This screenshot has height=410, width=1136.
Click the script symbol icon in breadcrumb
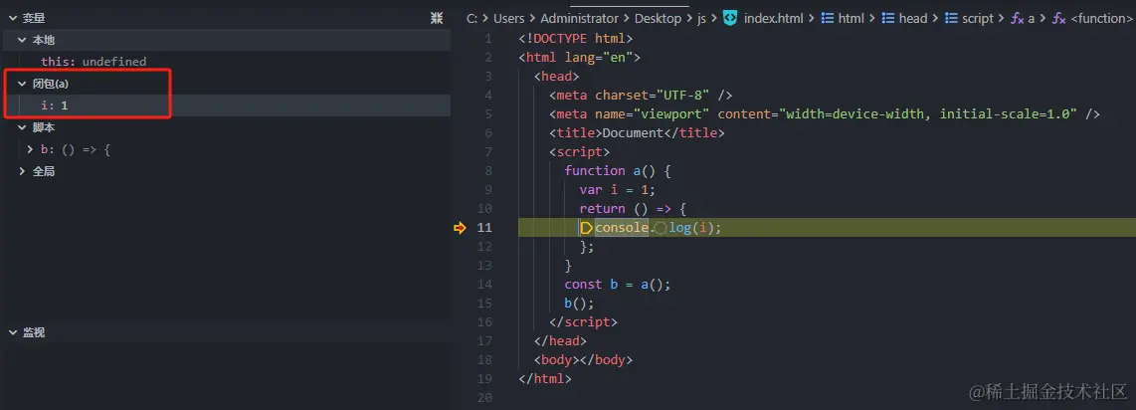(x=951, y=18)
